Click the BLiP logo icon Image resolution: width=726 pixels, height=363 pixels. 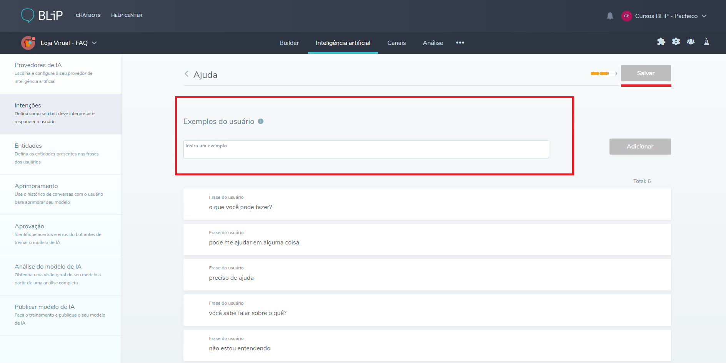click(x=28, y=15)
